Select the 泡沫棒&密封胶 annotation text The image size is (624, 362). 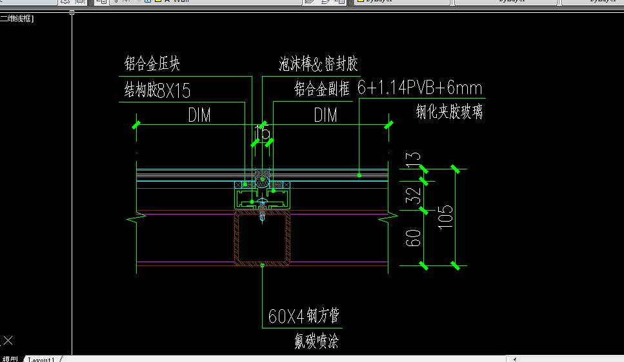[318, 64]
